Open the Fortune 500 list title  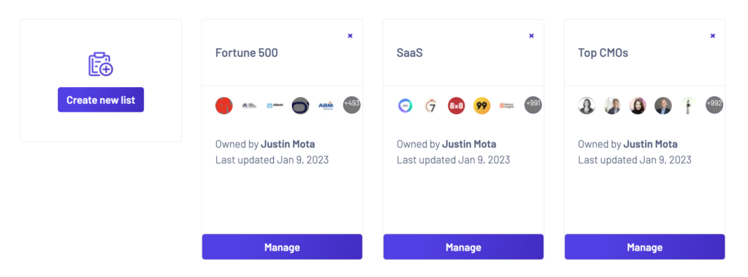click(247, 53)
